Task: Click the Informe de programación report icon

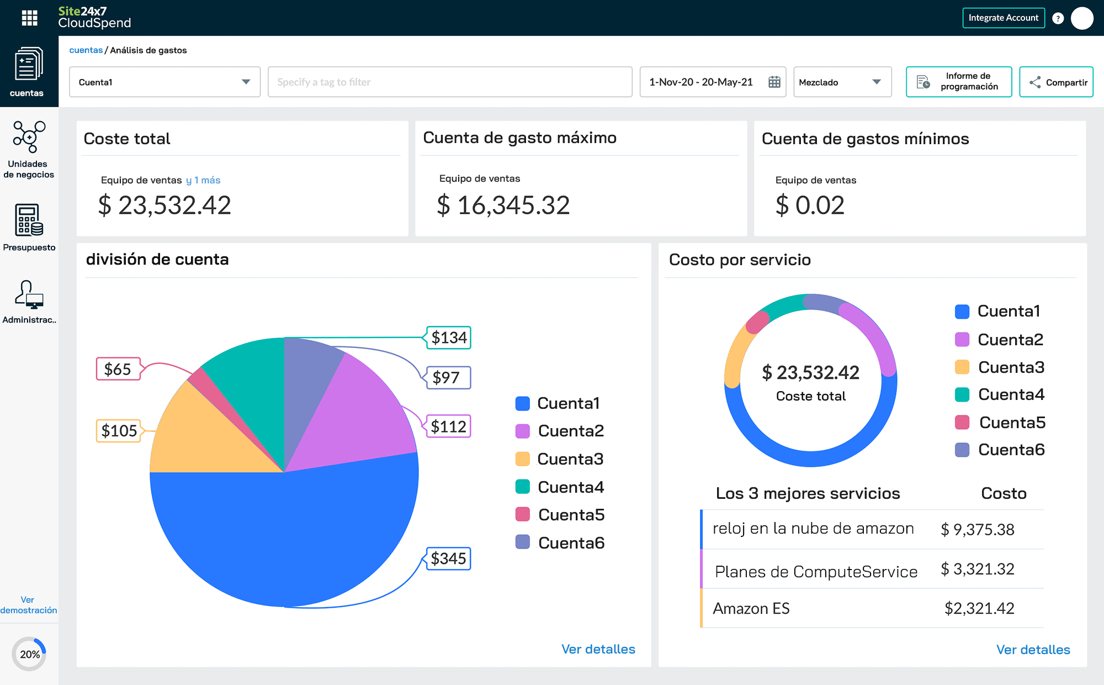Action: pyautogui.click(x=924, y=81)
